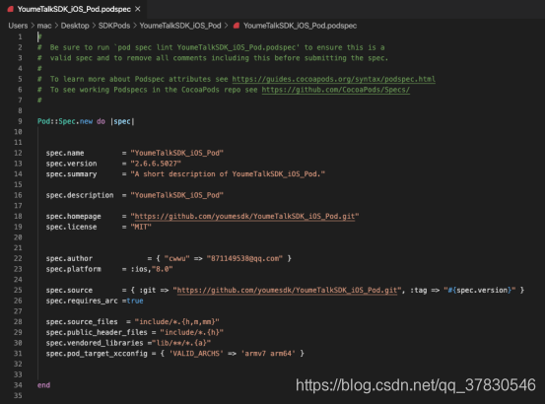Screen dimensions: 546x404
Task: Click line number 9 in the gutter
Action: coord(20,121)
